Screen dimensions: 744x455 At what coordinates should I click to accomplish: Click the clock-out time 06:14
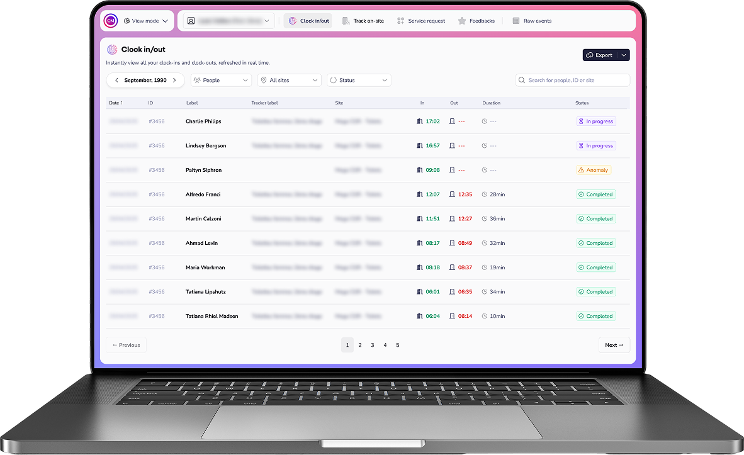click(465, 316)
